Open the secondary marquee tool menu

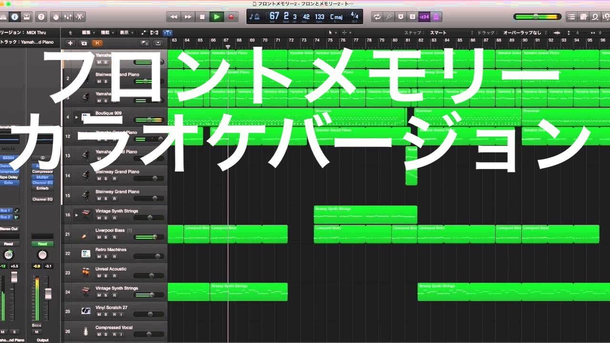(346, 32)
